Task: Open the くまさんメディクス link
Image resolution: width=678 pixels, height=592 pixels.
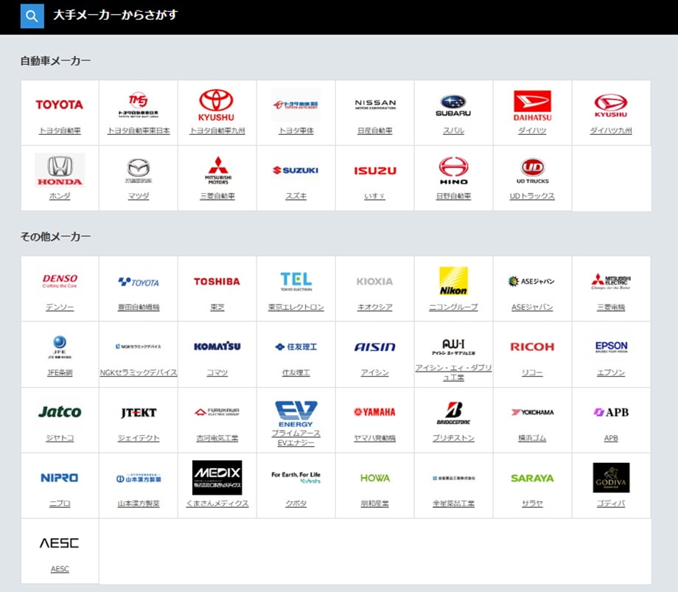Action: (x=217, y=504)
